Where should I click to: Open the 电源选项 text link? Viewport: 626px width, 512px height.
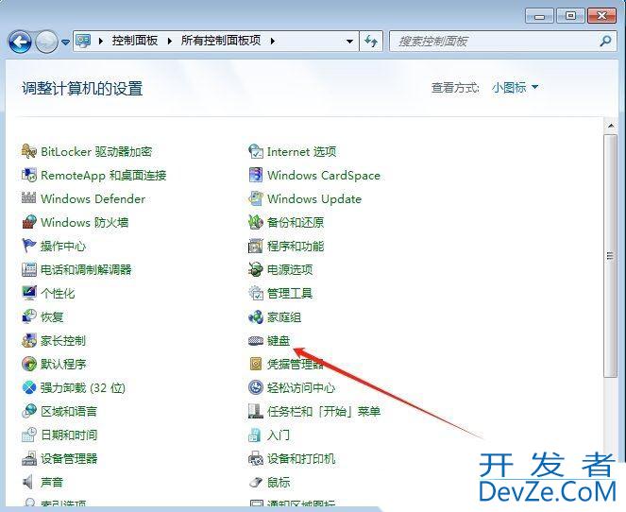[290, 269]
